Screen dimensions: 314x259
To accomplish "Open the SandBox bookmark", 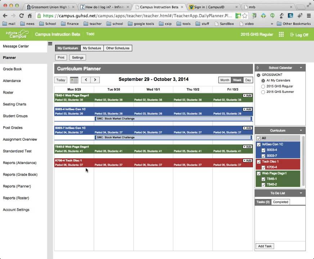I will [x=224, y=24].
